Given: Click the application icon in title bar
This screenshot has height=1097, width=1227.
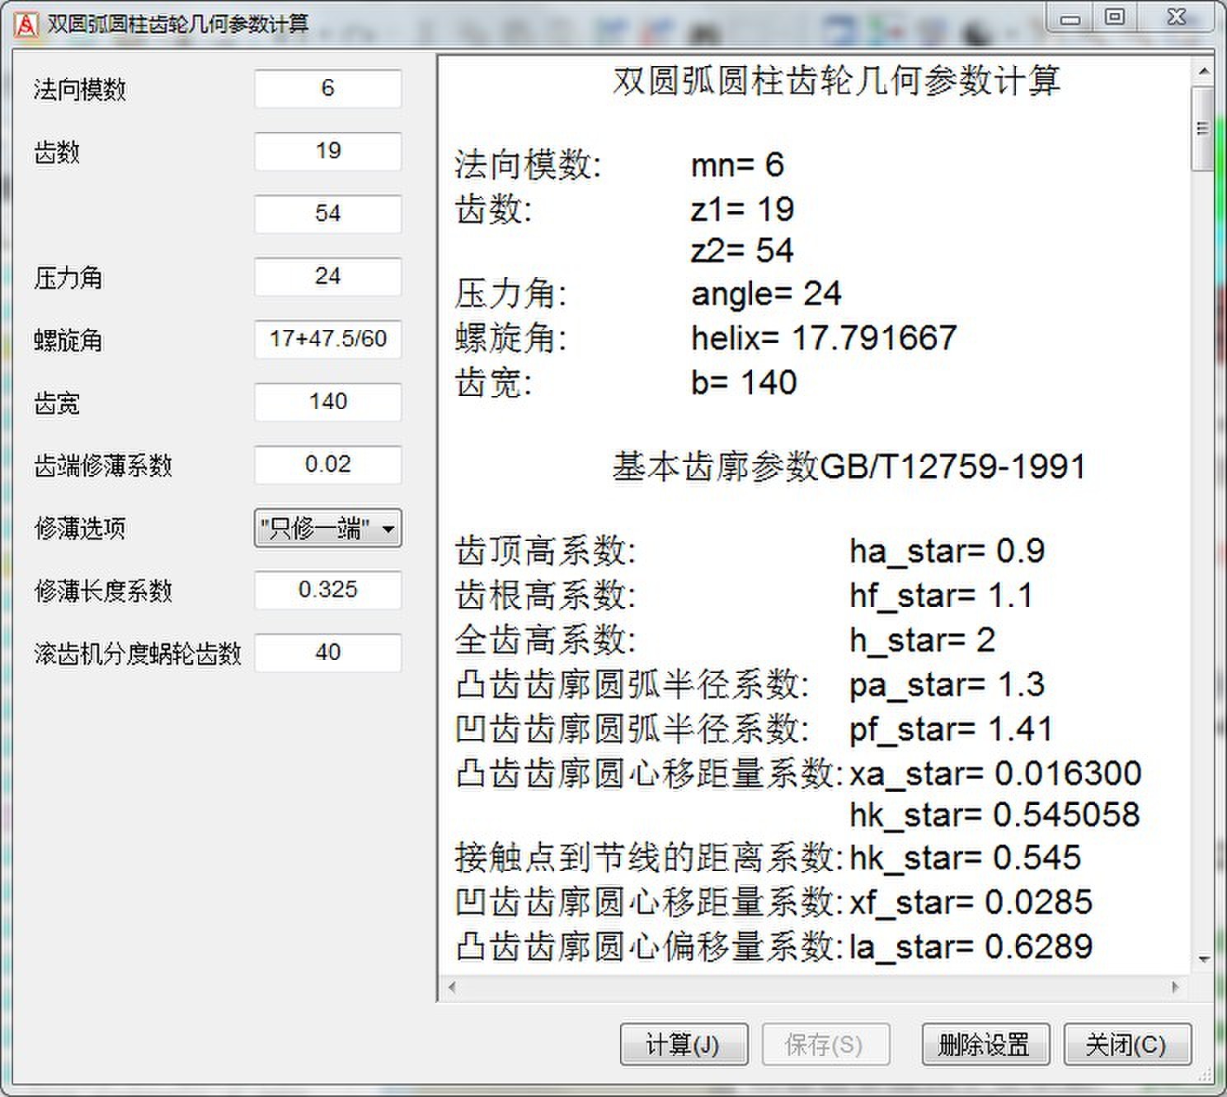Looking at the screenshot, I should coord(26,25).
